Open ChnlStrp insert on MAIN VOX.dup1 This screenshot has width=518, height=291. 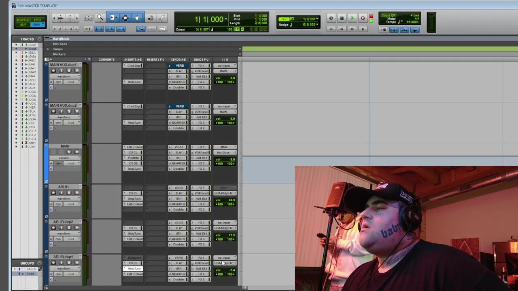click(133, 65)
